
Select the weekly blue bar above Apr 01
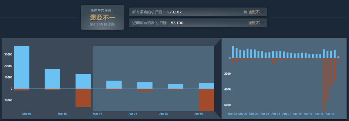[145, 85]
